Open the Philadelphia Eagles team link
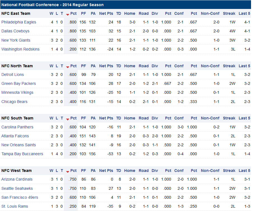Image resolution: width=253 pixels, height=211 pixels. (x=19, y=22)
